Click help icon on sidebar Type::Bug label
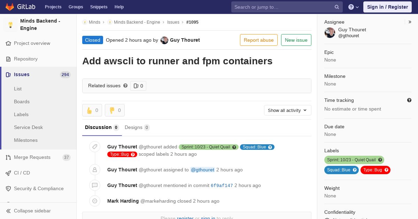The height and width of the screenshot is (219, 418). pos(386,170)
